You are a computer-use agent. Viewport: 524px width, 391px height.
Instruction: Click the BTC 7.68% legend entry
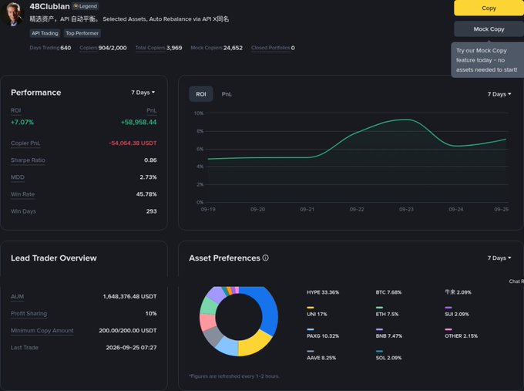pos(388,292)
